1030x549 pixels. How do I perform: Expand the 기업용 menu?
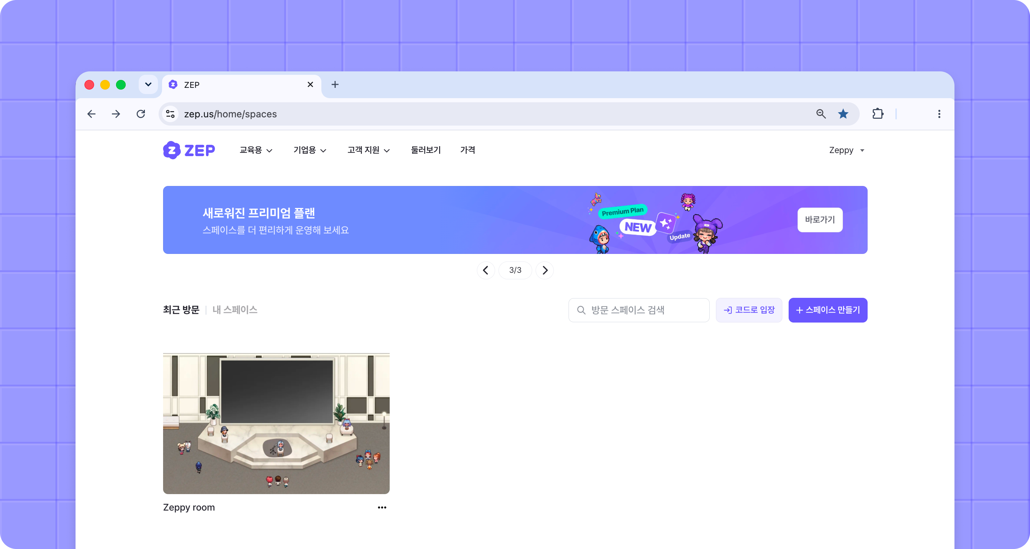click(310, 150)
